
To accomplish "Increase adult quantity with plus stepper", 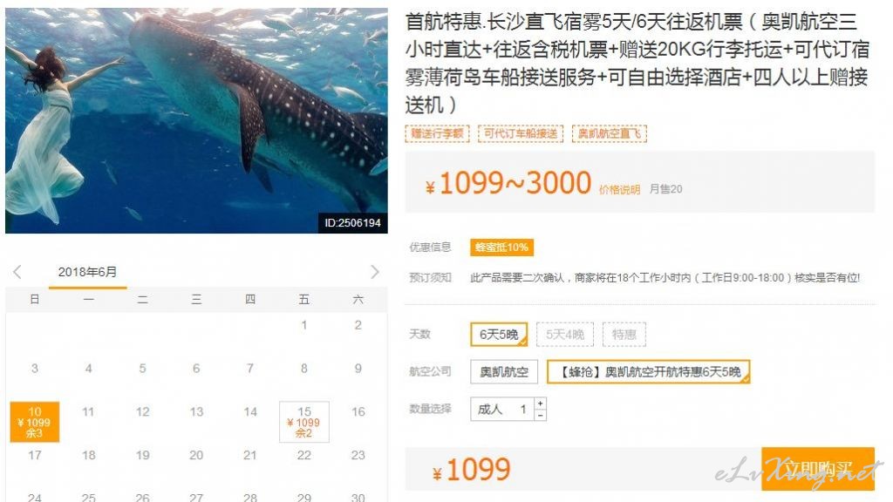I will tap(540, 403).
